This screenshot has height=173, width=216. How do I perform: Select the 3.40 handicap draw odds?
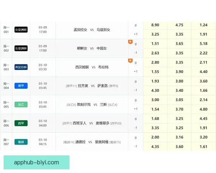[179, 90]
